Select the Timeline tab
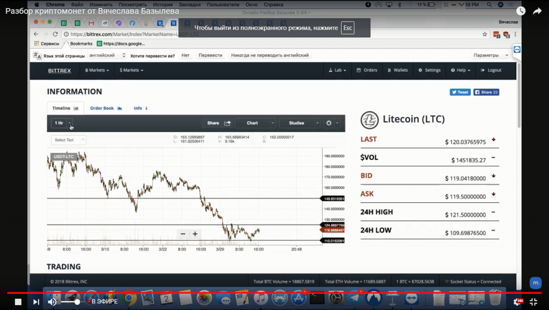Image resolution: width=549 pixels, height=310 pixels. (x=65, y=108)
